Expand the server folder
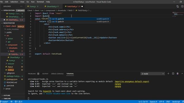This screenshot has height=103, width=184. click(x=4, y=89)
